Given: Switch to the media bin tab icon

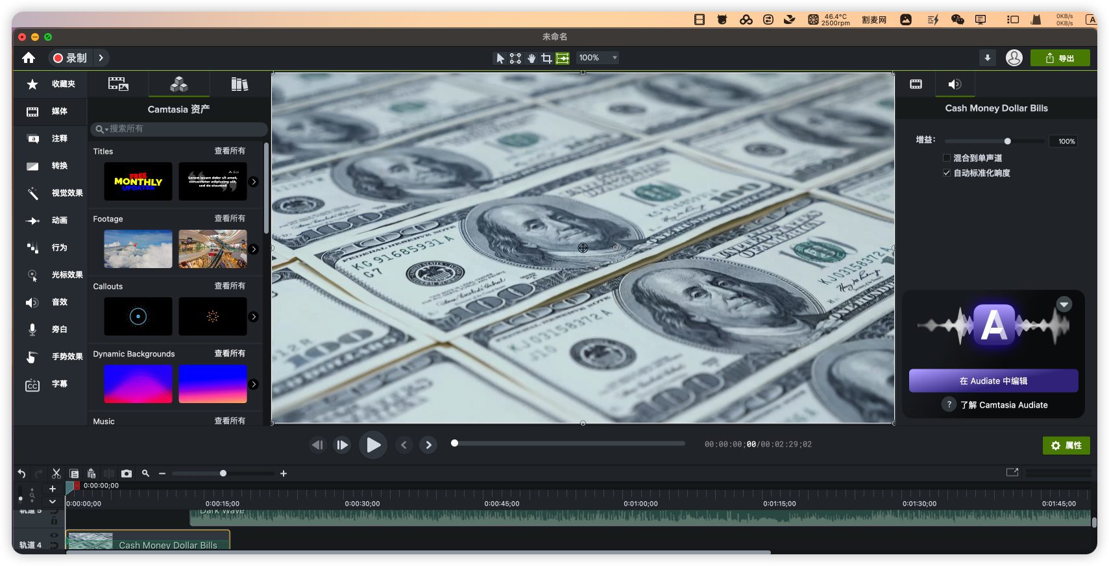Looking at the screenshot, I should point(118,84).
